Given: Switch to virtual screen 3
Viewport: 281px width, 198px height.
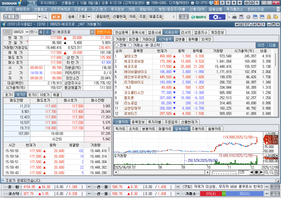Looking at the screenshot, I should [x=228, y=3].
